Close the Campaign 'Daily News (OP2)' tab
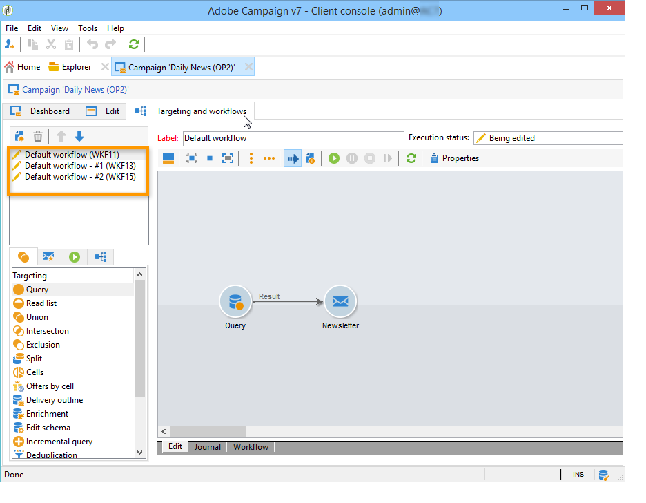 point(248,67)
